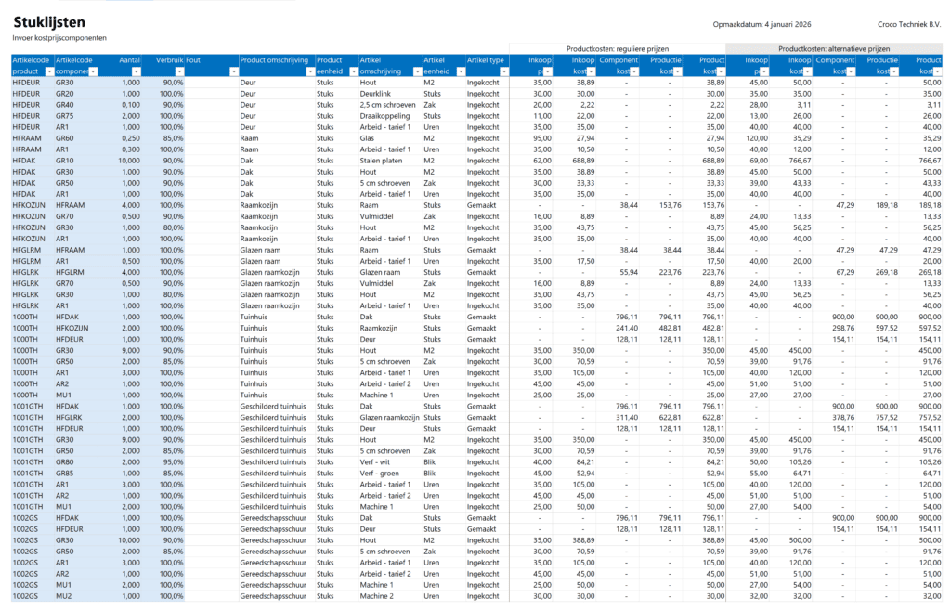
Task: Click the Invoer kostprijscomponenten link
Action: pos(62,38)
